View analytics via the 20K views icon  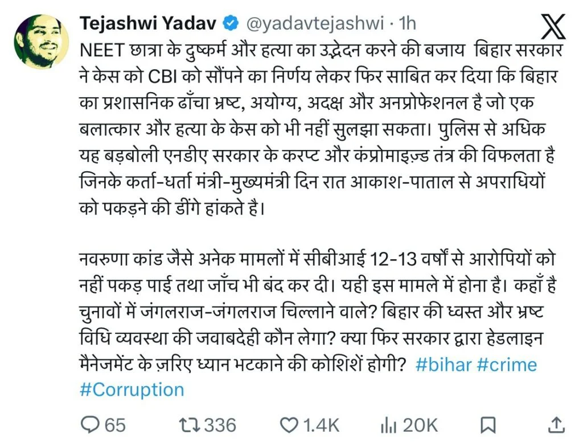[x=389, y=424]
